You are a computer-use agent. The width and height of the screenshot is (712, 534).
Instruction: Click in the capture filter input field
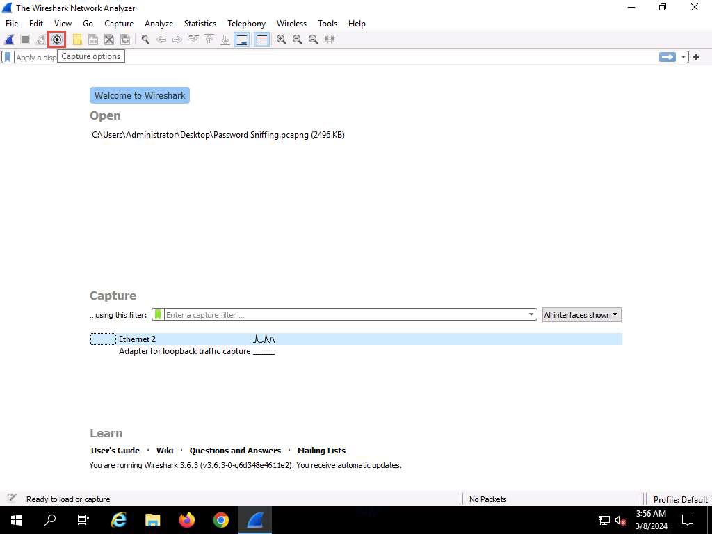point(344,315)
